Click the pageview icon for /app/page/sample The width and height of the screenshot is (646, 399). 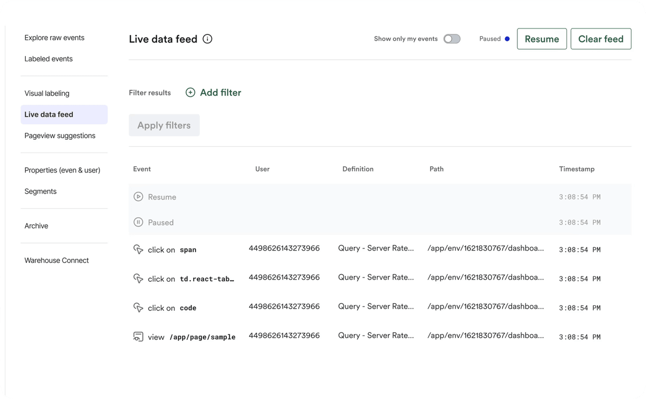pos(138,337)
